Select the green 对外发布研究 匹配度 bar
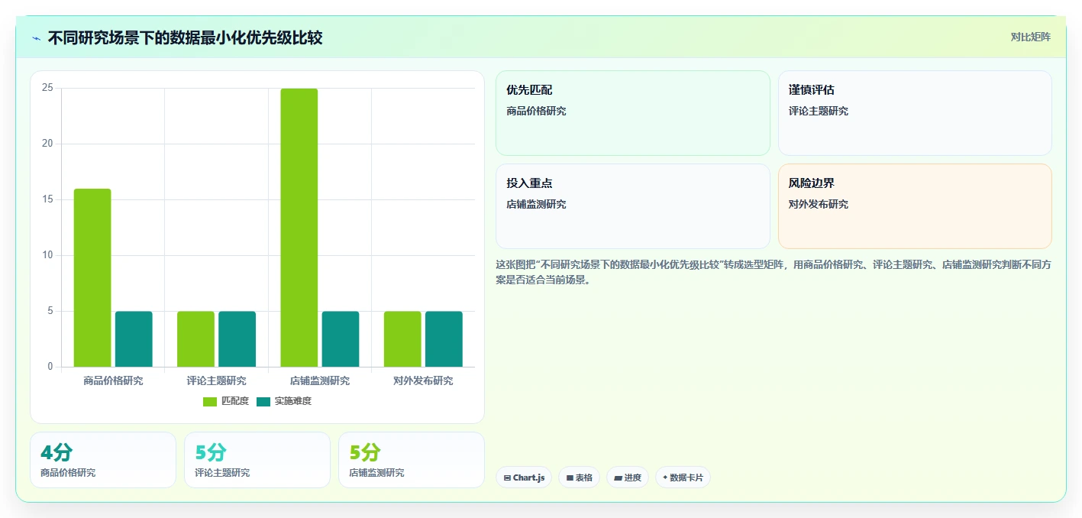 pyautogui.click(x=402, y=339)
